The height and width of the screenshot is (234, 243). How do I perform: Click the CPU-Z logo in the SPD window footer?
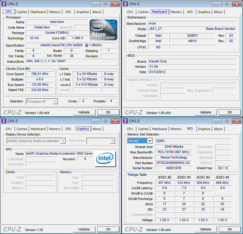tap(134, 229)
